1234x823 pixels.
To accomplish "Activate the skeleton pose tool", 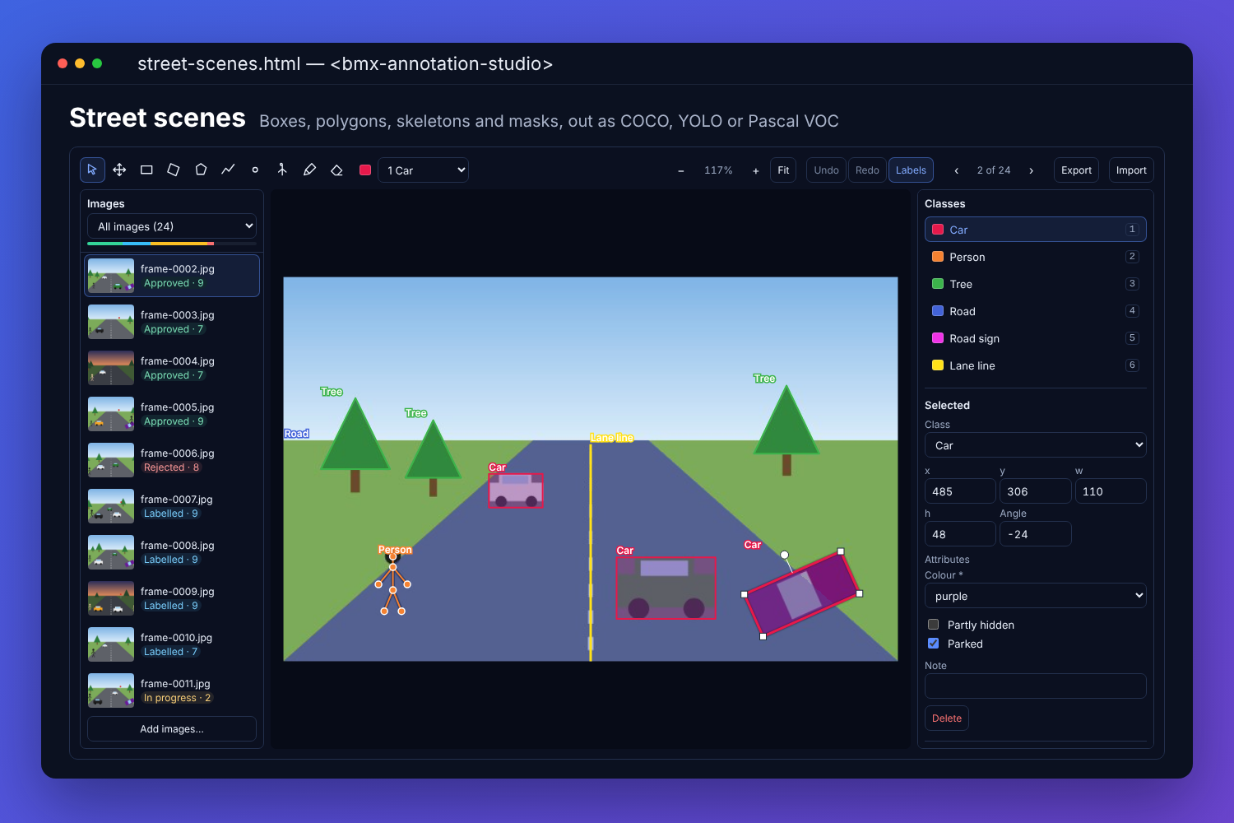I will click(282, 170).
